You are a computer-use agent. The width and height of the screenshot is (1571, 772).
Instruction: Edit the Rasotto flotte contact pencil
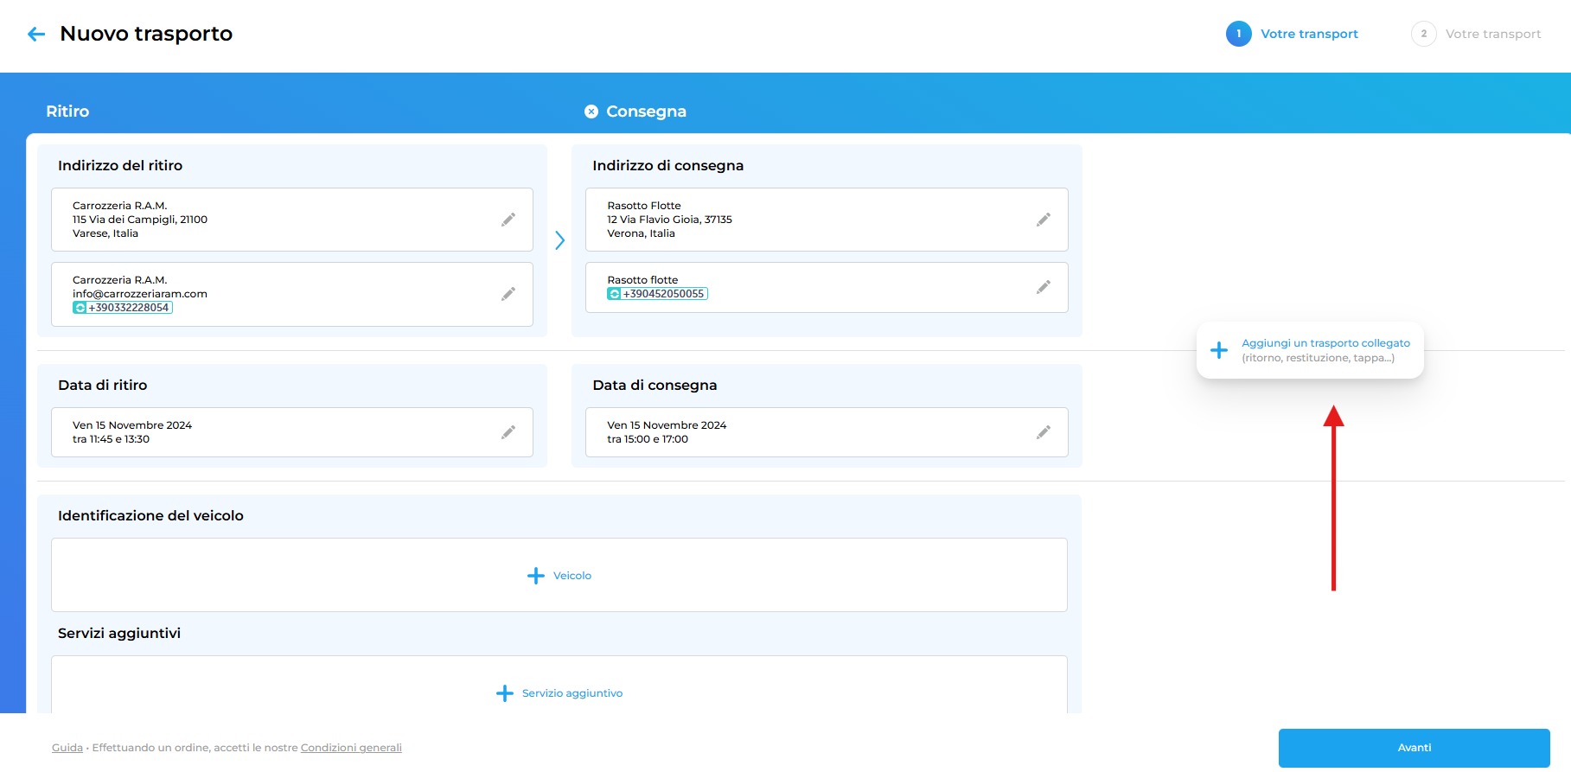(x=1044, y=287)
